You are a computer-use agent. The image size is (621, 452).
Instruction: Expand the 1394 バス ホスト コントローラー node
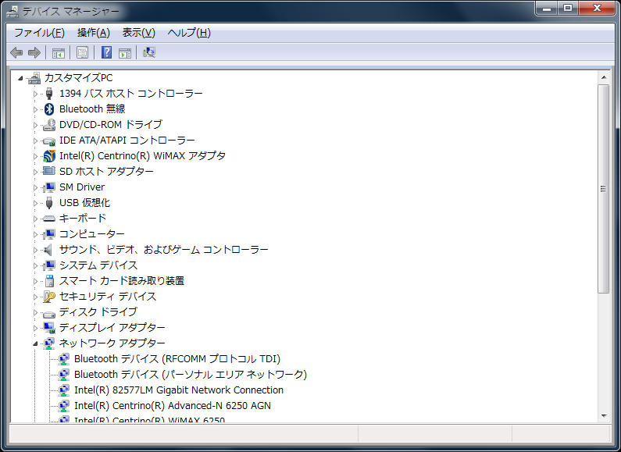coord(35,94)
